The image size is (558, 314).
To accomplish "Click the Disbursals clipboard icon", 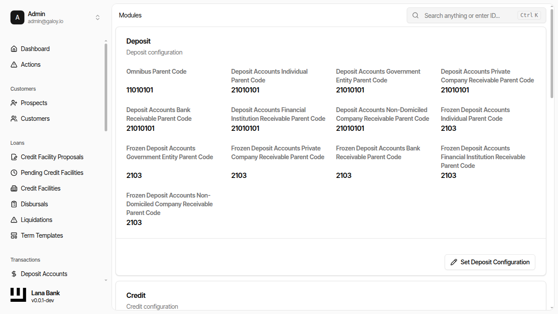I will click(14, 204).
